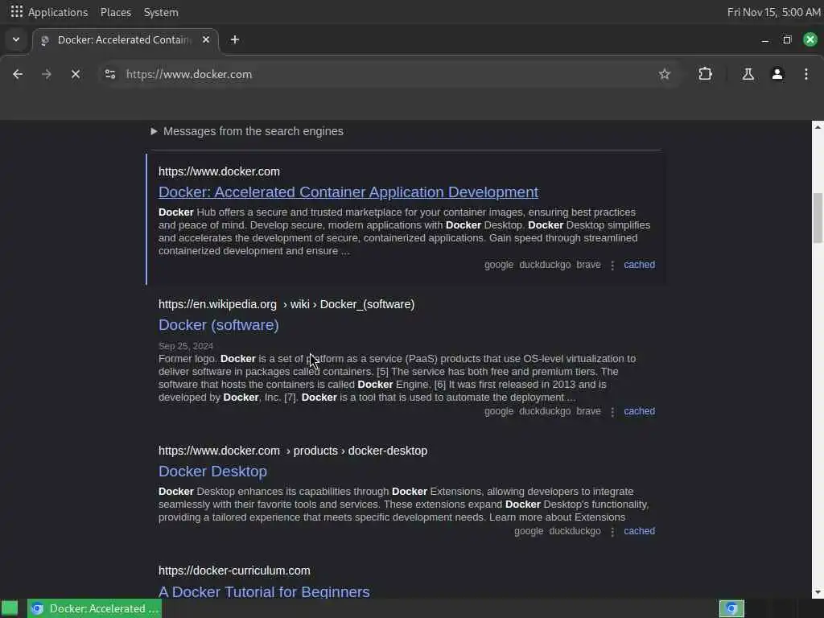Click duckduckgo label under Docker Desktop result
824x618 pixels.
[575, 531]
